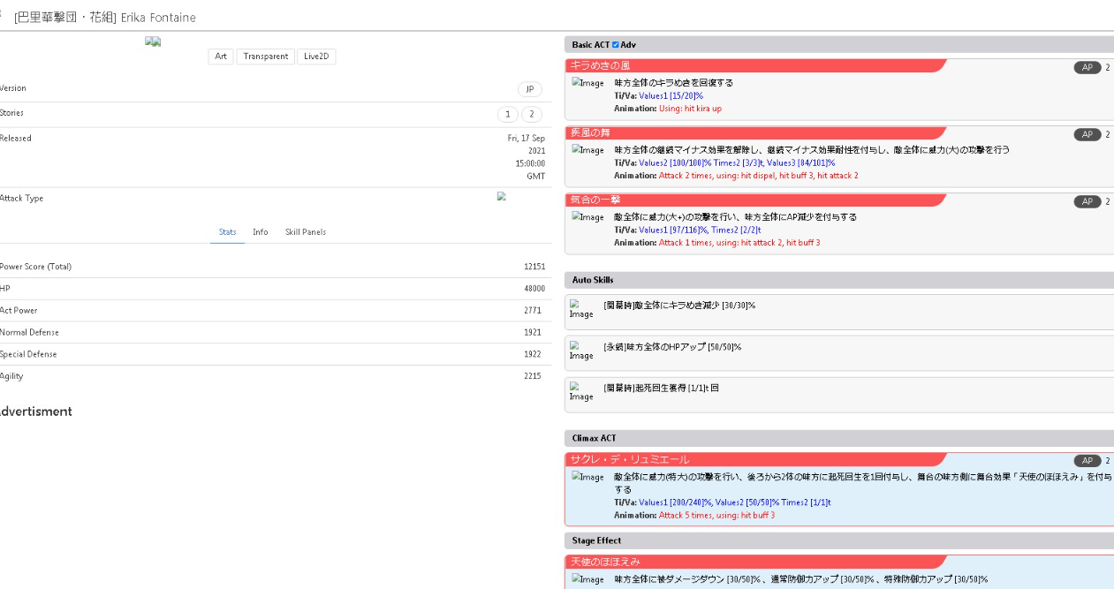Switch to the Skill Panels tab
The image size is (1114, 589).
[305, 232]
